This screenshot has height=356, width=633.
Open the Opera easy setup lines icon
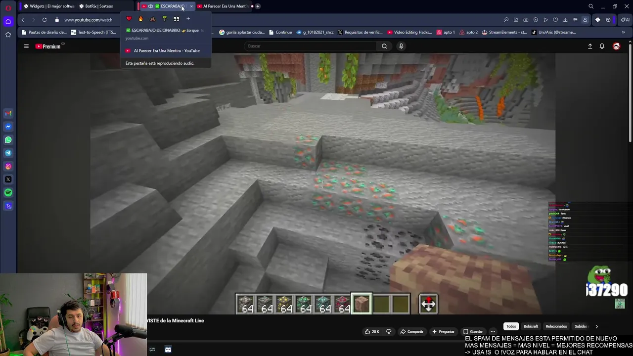click(575, 20)
